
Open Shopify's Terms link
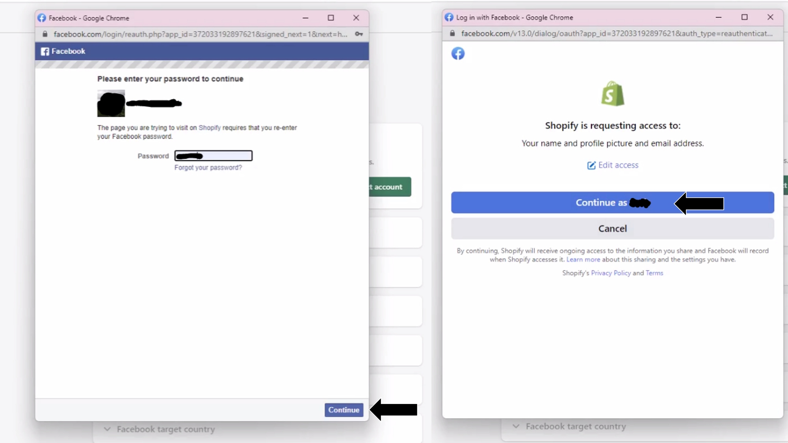point(654,273)
